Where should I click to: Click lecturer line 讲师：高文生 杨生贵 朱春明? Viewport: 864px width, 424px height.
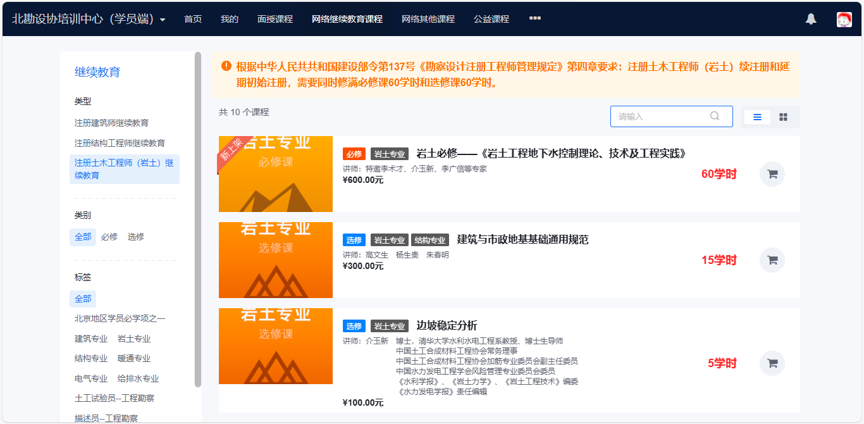click(x=396, y=255)
